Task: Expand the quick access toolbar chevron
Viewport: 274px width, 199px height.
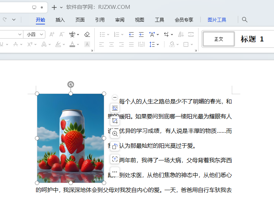Action: point(14,19)
